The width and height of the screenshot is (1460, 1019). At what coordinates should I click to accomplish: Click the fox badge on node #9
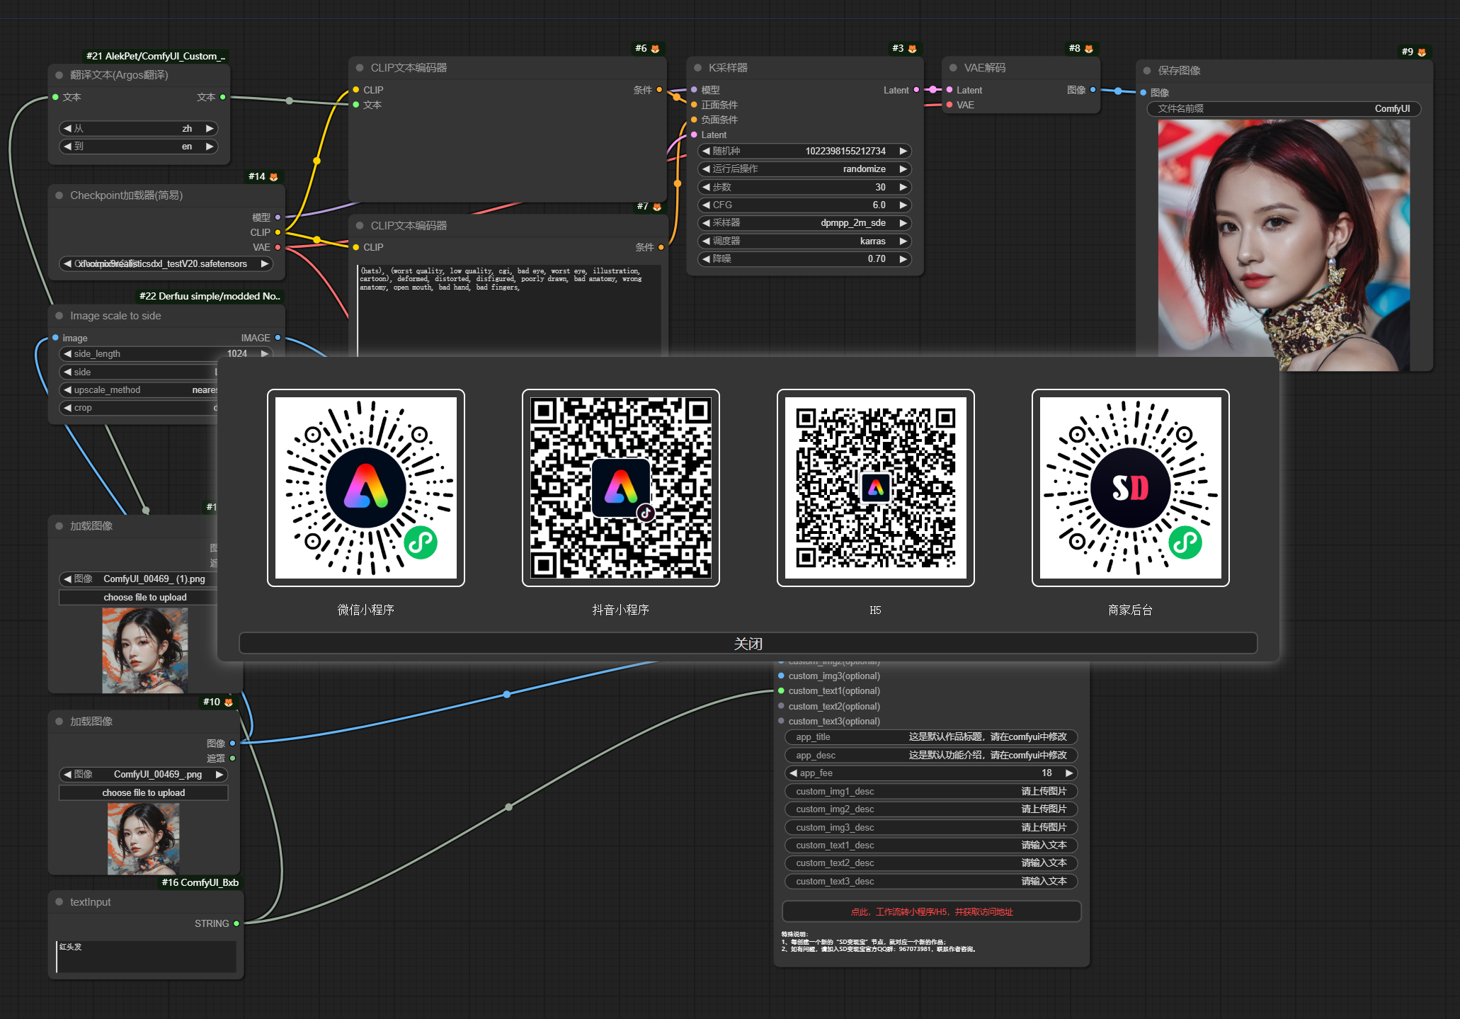click(x=1421, y=52)
